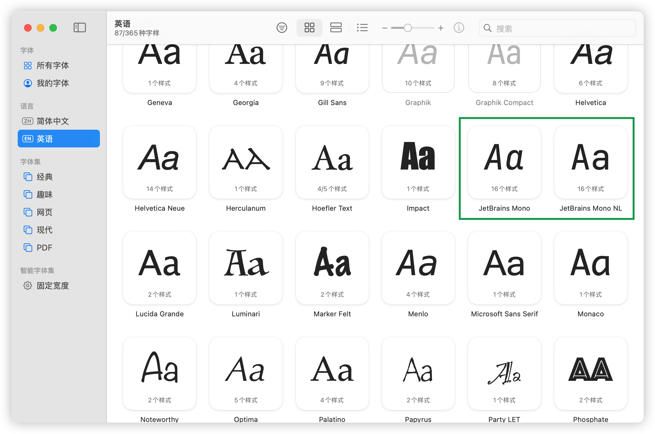Open the 固定宽度 smart collection

tap(52, 286)
